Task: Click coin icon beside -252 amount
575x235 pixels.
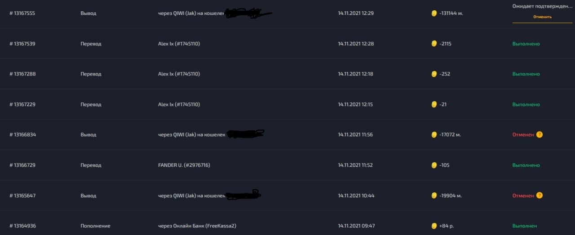Action: [x=434, y=74]
